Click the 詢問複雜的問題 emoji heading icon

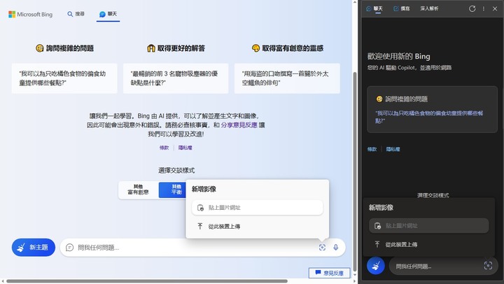click(39, 48)
